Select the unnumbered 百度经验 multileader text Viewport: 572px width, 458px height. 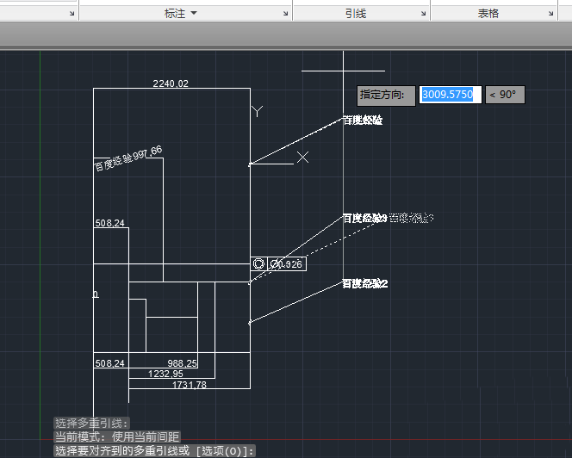click(363, 120)
